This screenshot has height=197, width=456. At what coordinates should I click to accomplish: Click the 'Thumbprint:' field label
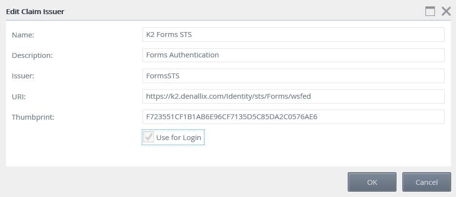click(32, 117)
